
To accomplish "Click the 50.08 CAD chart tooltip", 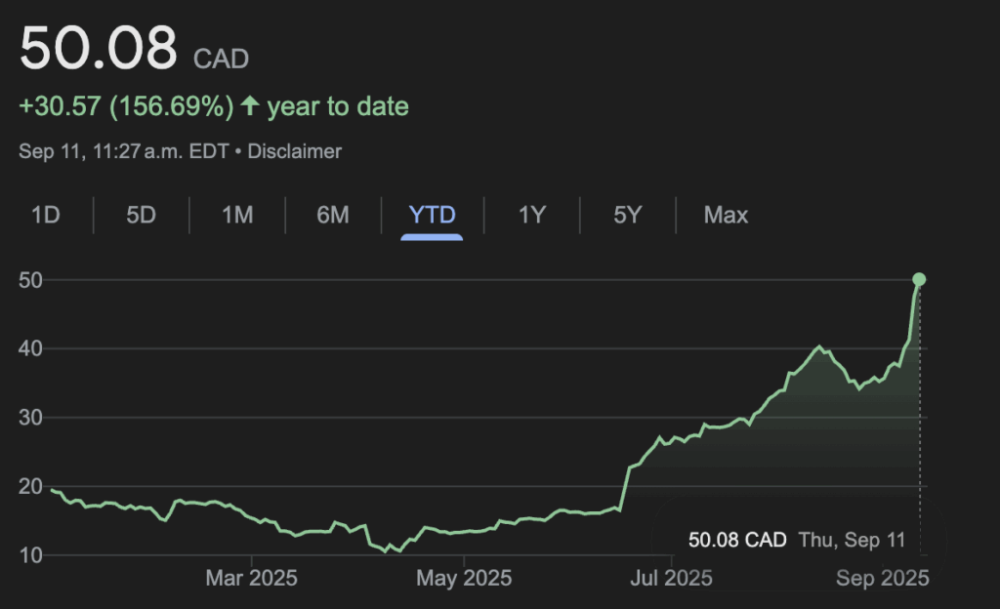I will tap(796, 540).
